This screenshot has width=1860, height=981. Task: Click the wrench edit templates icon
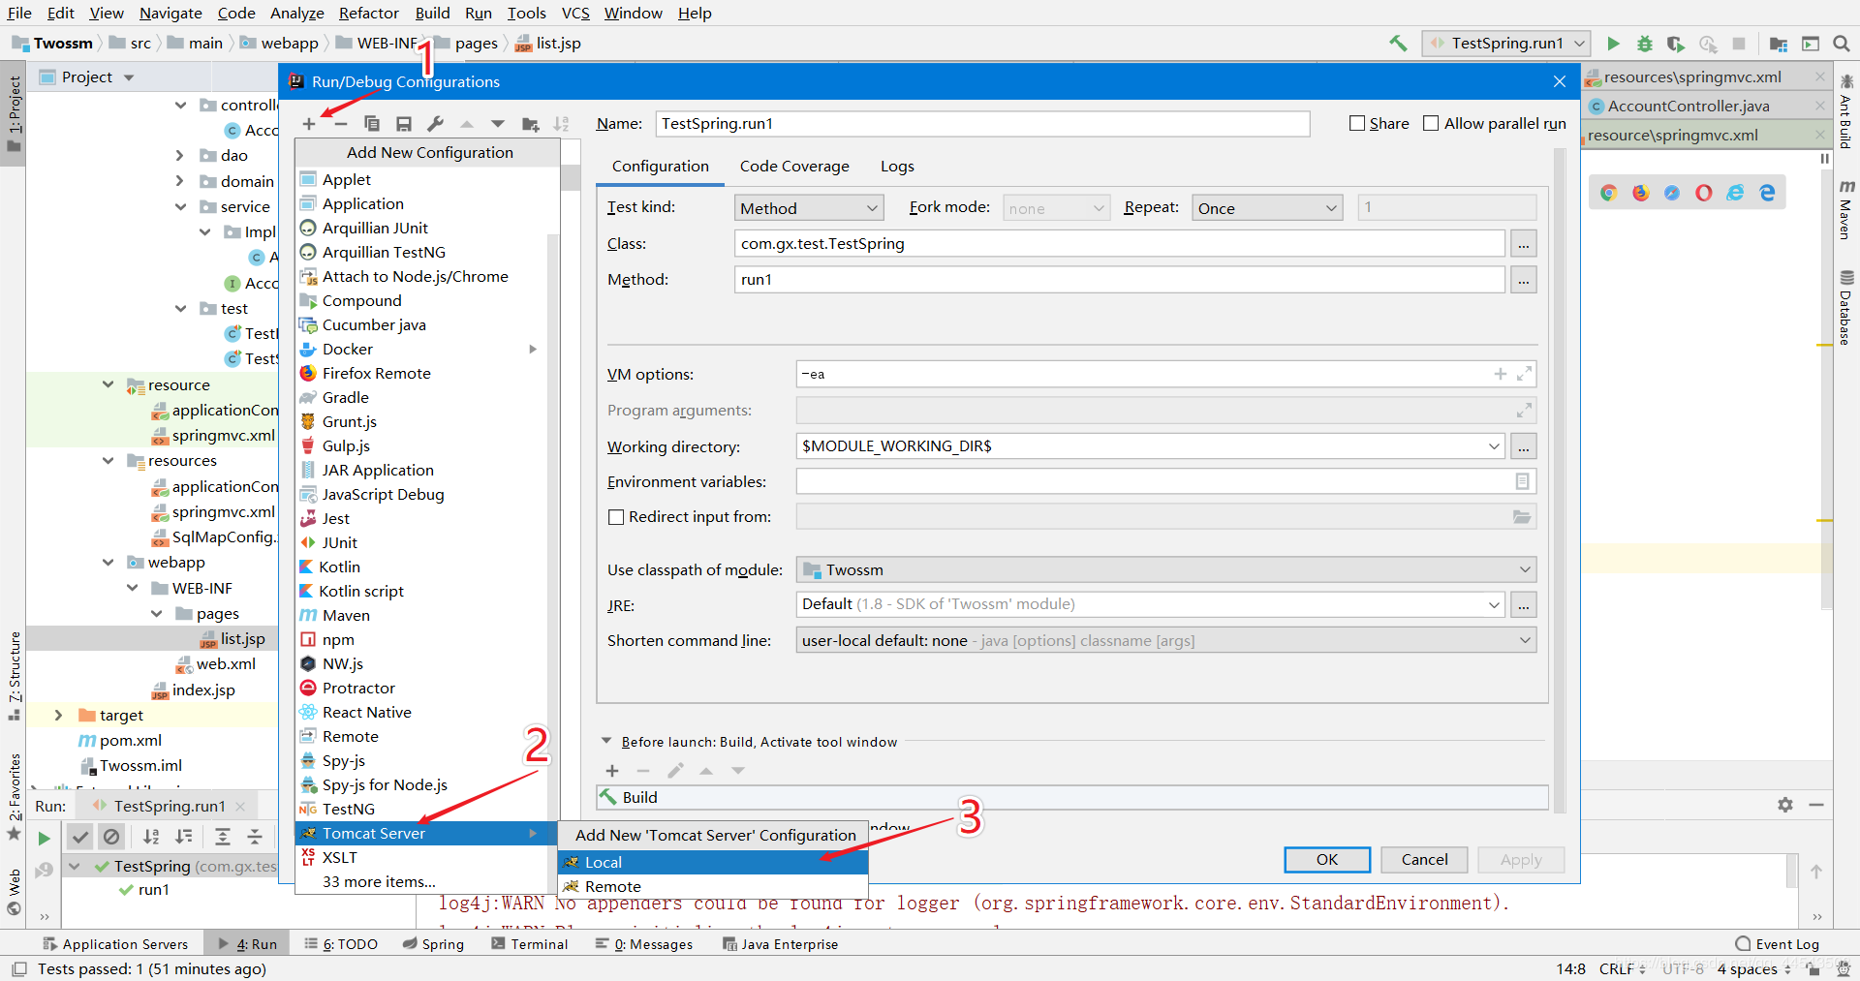435,124
